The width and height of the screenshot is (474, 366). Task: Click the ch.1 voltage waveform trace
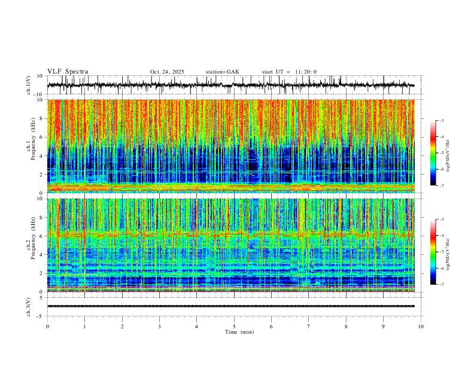(230, 85)
